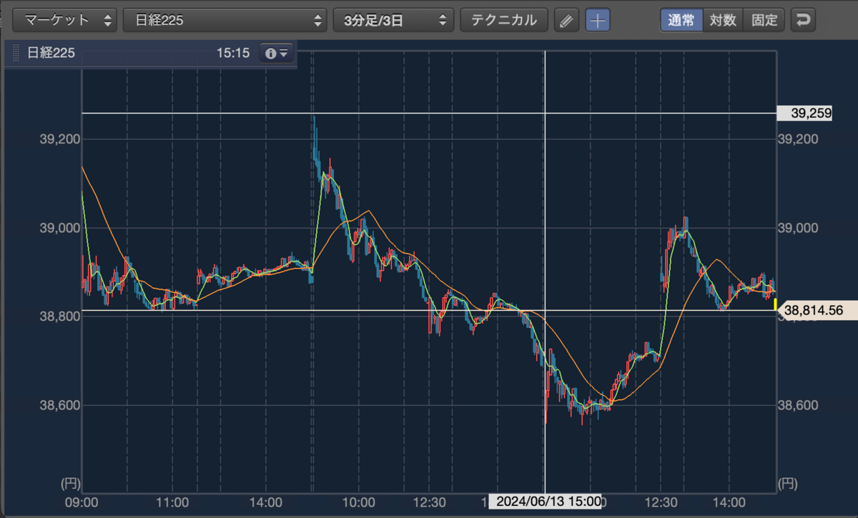Click the テクニカル button
This screenshot has height=518, width=858.
coord(503,20)
